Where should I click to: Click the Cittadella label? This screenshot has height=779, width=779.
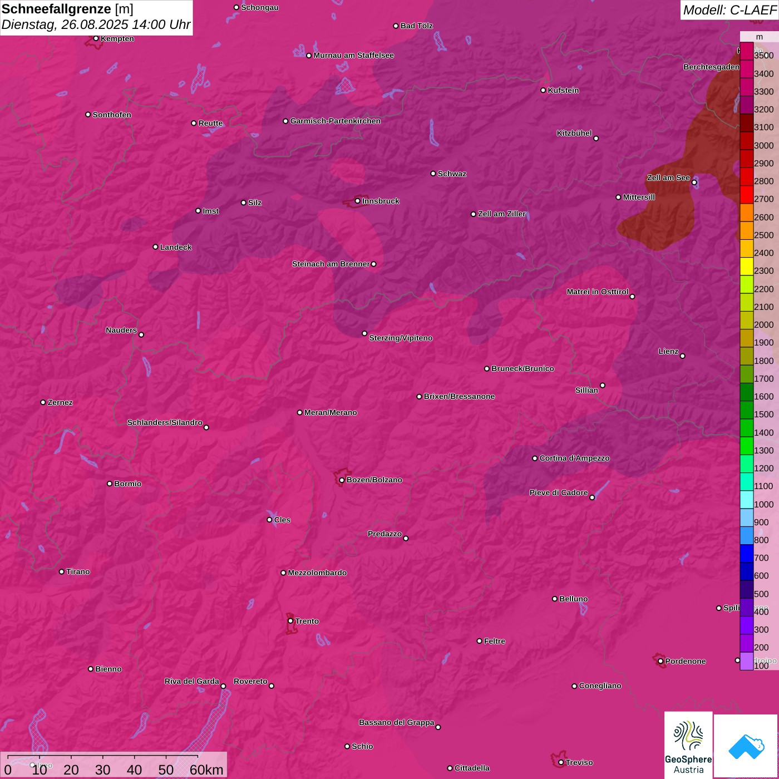coord(472,768)
